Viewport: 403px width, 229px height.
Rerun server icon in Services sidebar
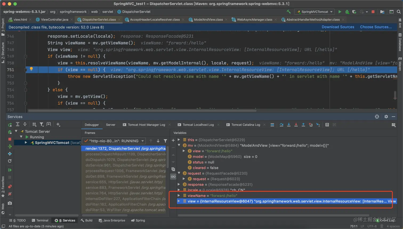[x=10, y=125]
